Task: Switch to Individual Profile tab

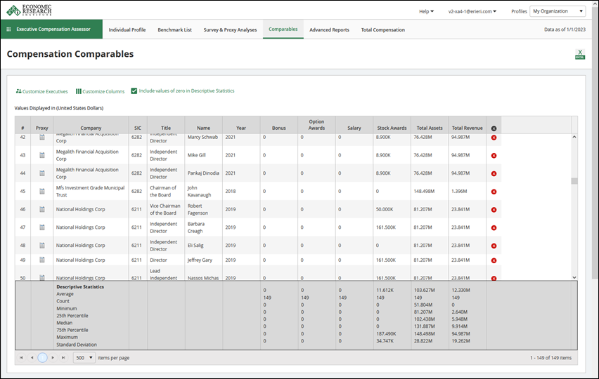Action: click(127, 29)
